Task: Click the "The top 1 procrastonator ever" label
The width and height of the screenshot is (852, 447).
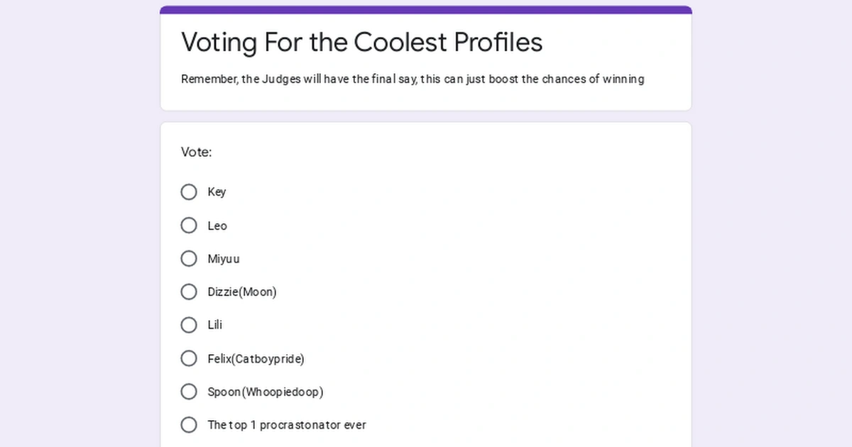Action: [286, 425]
